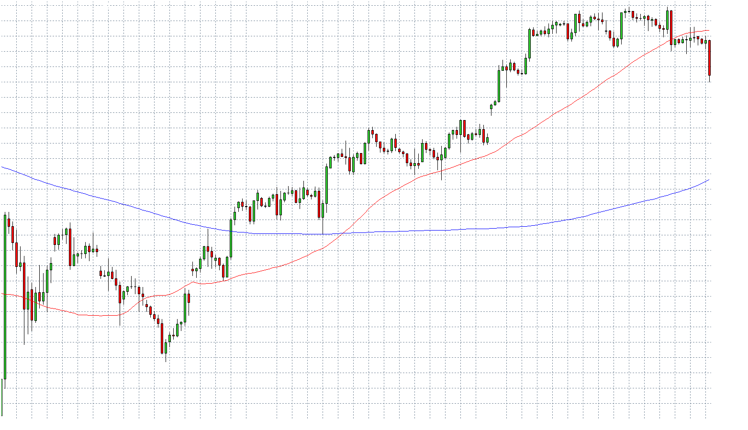Image resolution: width=748 pixels, height=430 pixels.
Task: Click the very first tall green candle of chart
Action: coord(5,297)
